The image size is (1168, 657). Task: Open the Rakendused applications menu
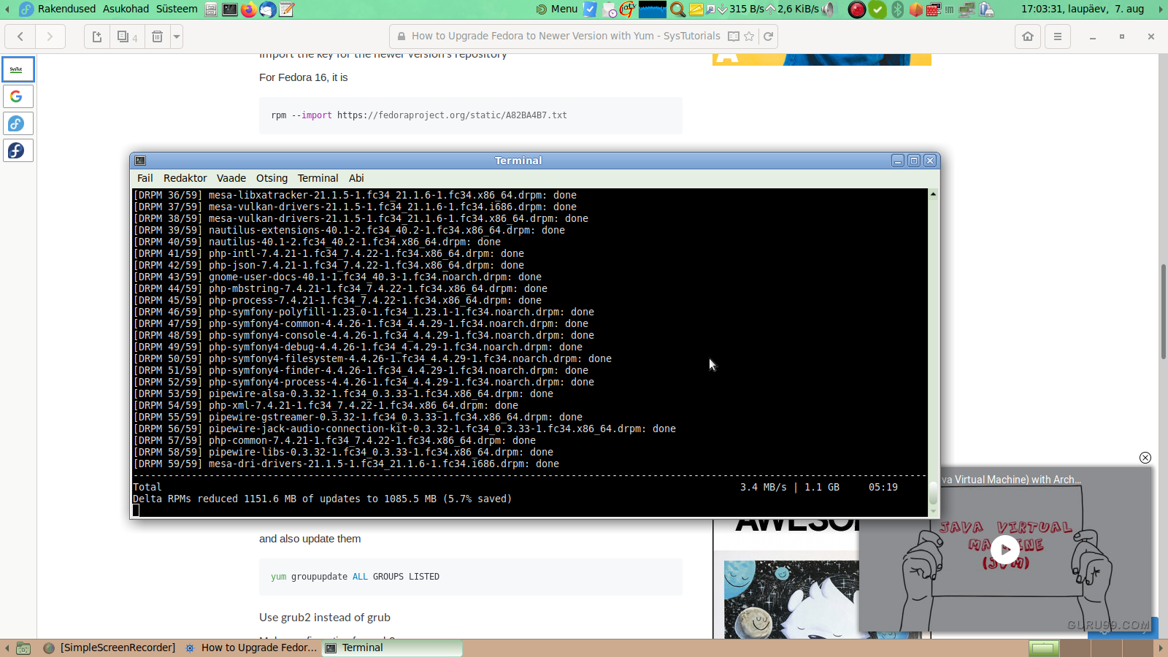[58, 9]
